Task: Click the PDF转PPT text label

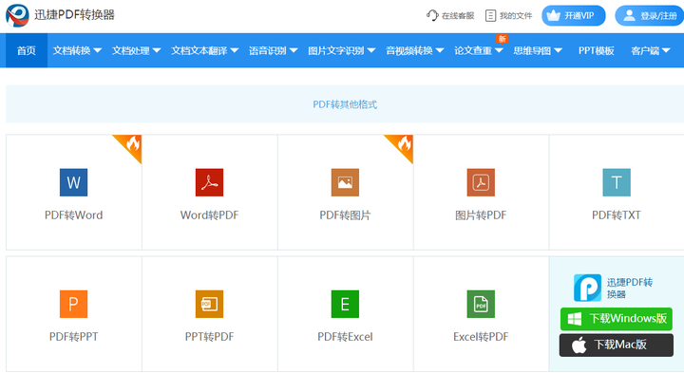Action: tap(74, 337)
